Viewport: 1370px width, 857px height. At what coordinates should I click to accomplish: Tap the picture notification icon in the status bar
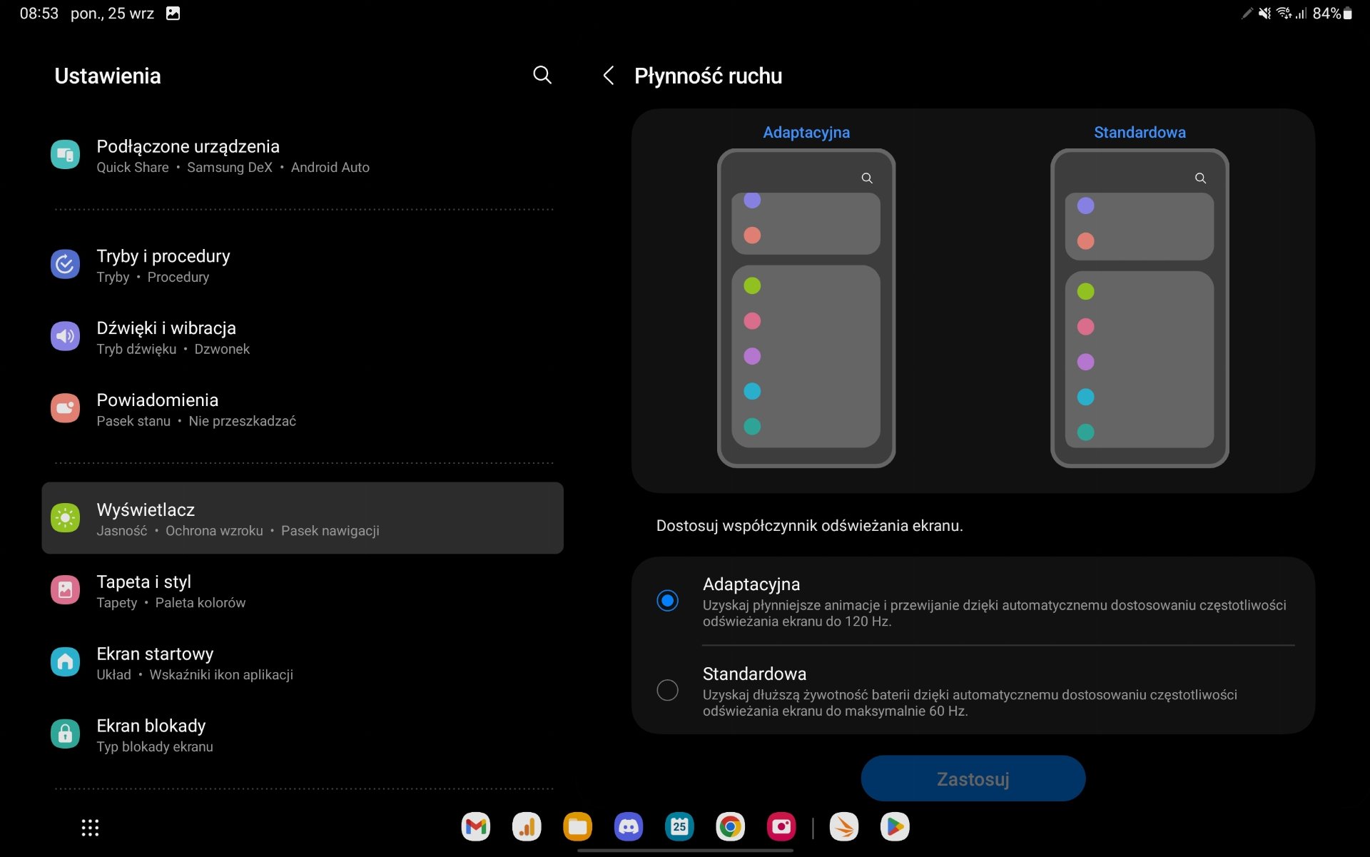(x=173, y=14)
